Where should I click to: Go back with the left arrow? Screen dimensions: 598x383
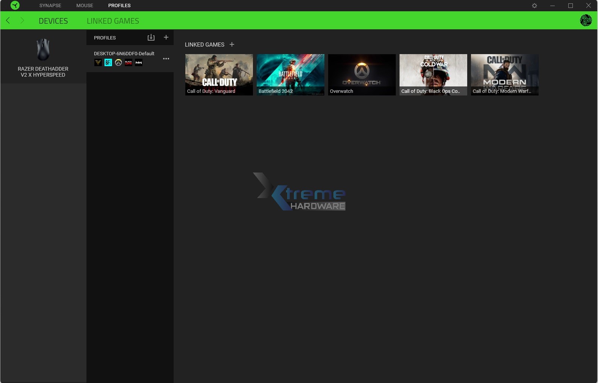tap(8, 21)
